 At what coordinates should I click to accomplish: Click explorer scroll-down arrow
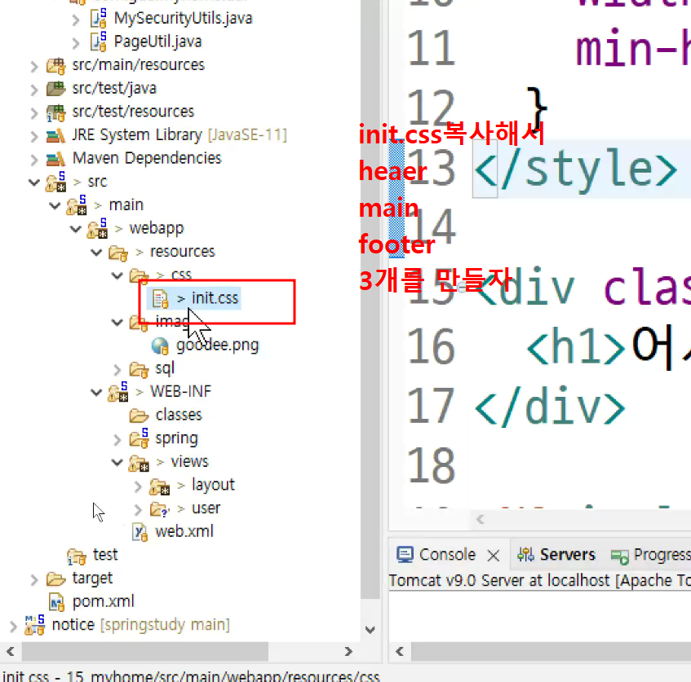tap(370, 630)
